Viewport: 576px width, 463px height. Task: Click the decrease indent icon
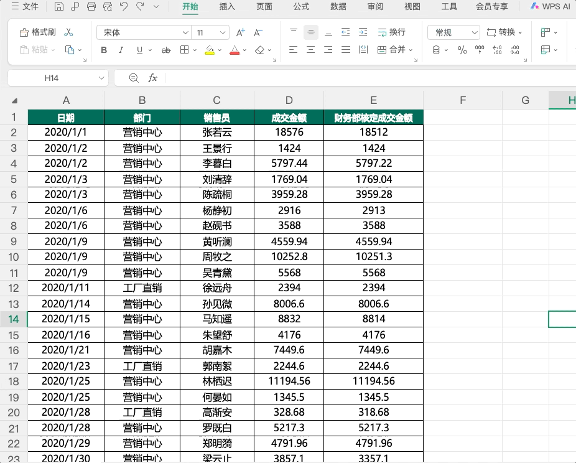pyautogui.click(x=346, y=32)
